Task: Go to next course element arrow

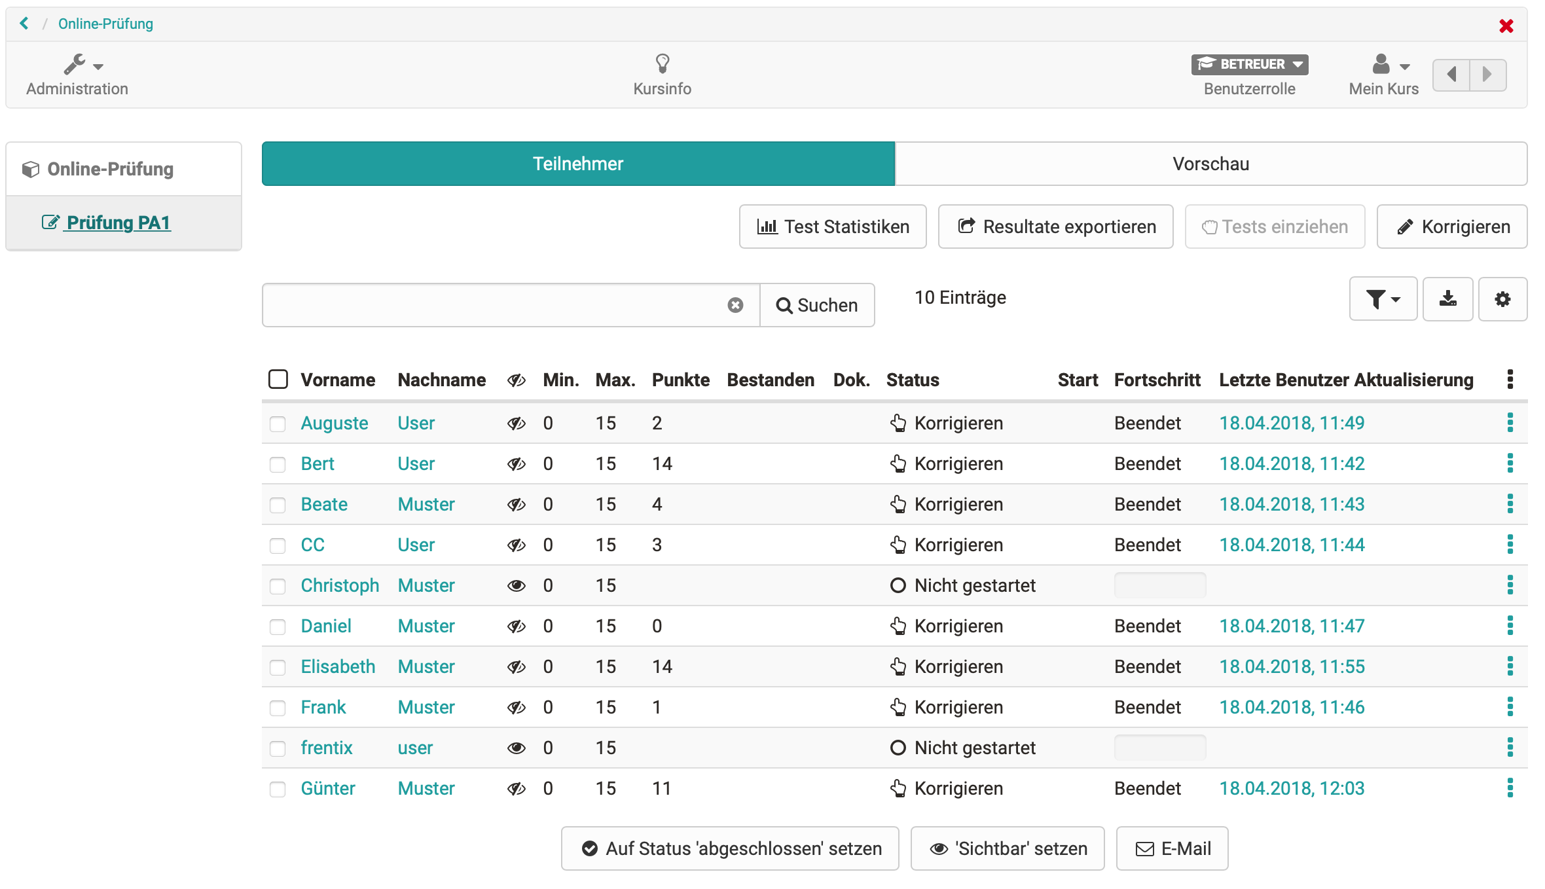Action: pyautogui.click(x=1487, y=74)
